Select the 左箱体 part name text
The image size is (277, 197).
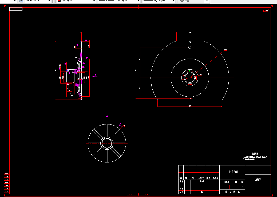point(258,179)
